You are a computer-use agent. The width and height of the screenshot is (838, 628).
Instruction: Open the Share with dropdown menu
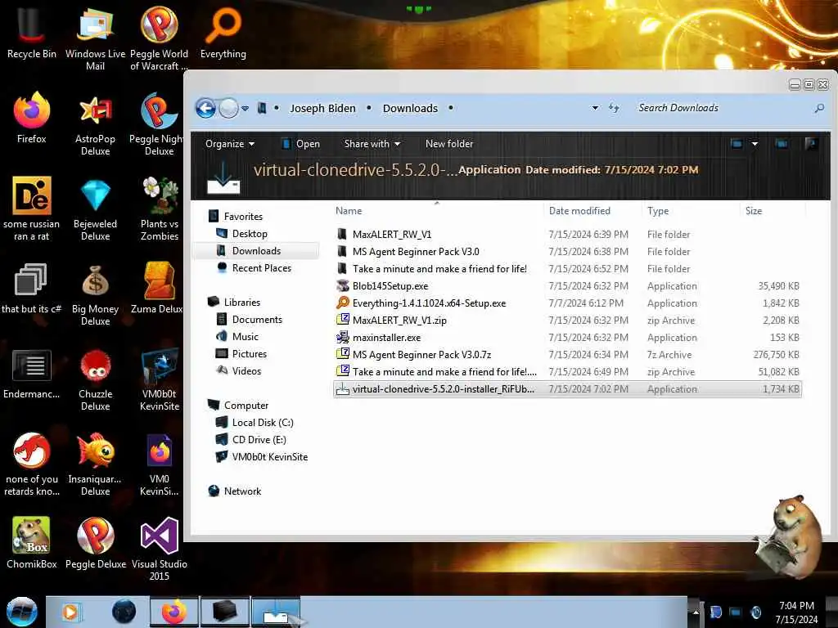tap(372, 144)
